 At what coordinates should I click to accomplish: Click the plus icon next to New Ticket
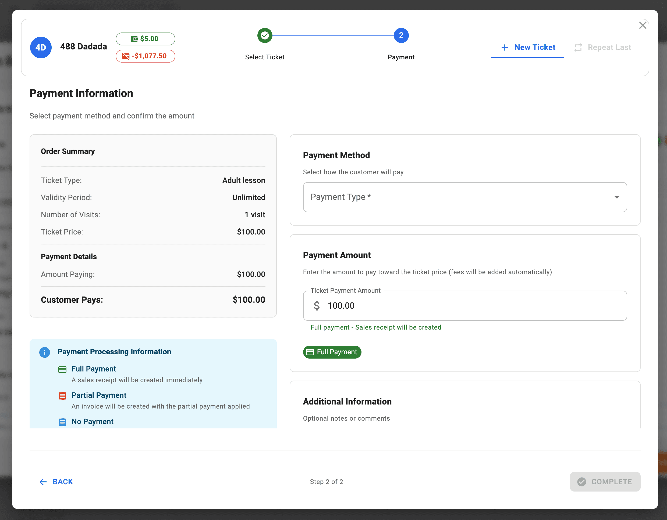coord(504,47)
